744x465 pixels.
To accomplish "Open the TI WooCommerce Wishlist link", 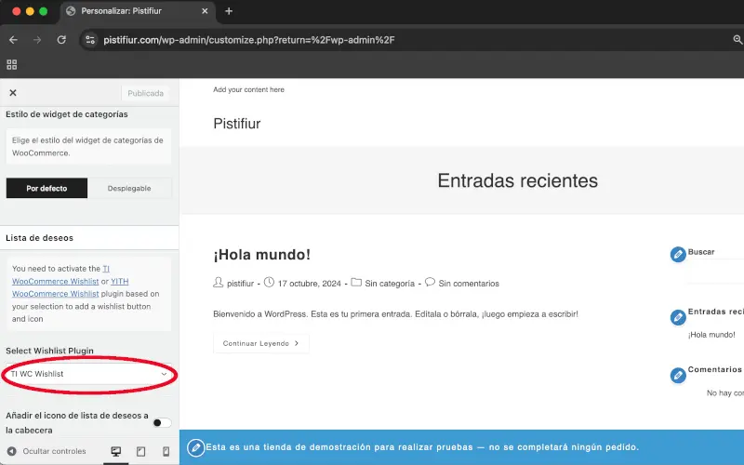I will pyautogui.click(x=56, y=281).
